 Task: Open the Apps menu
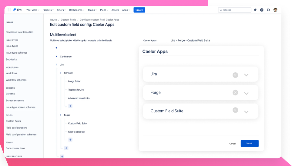pyautogui.click(x=126, y=10)
